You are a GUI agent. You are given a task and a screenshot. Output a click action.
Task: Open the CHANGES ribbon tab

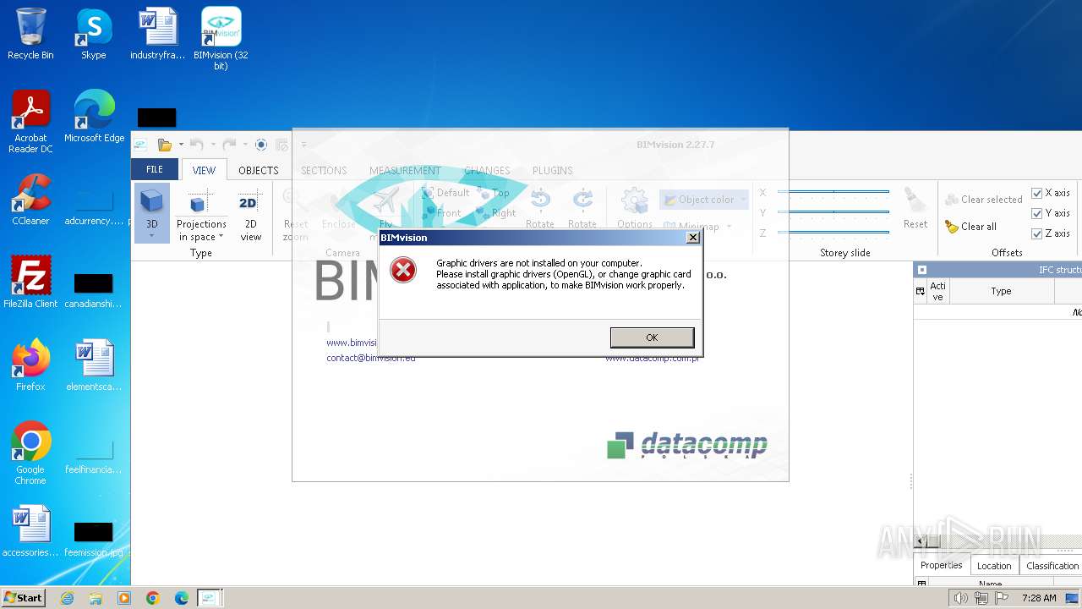[487, 170]
